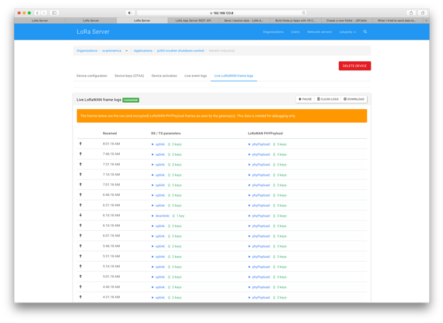
Task: Click '1 key' in downlink row
Action: tap(181, 216)
